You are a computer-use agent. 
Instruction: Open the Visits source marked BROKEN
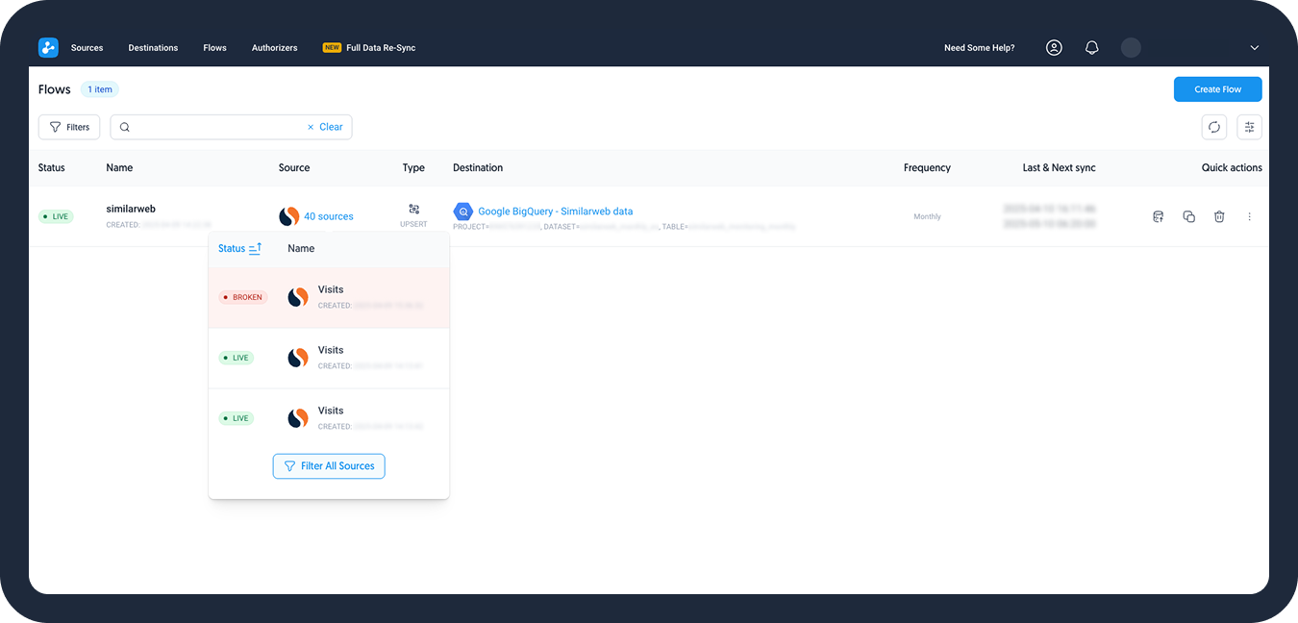coord(331,289)
